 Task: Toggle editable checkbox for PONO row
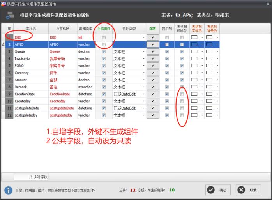pos(182,65)
